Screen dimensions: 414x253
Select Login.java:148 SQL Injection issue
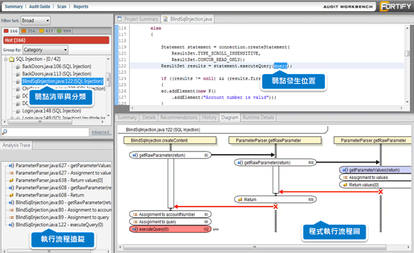(x=52, y=111)
